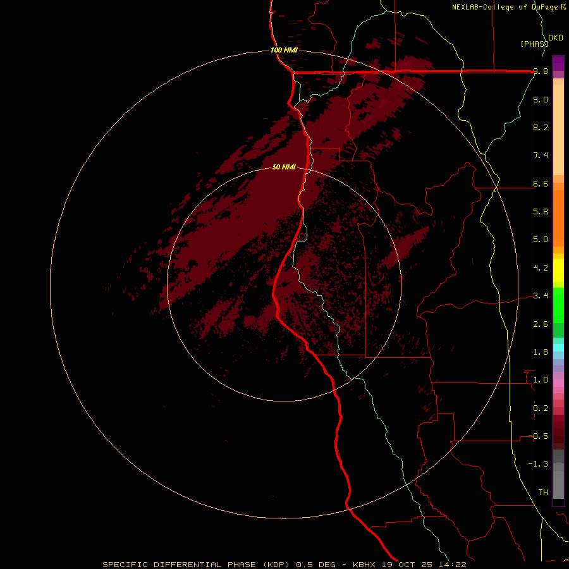This screenshot has width=569, height=569.
Task: Click the -0.5 value on the scale
Action: pyautogui.click(x=538, y=436)
